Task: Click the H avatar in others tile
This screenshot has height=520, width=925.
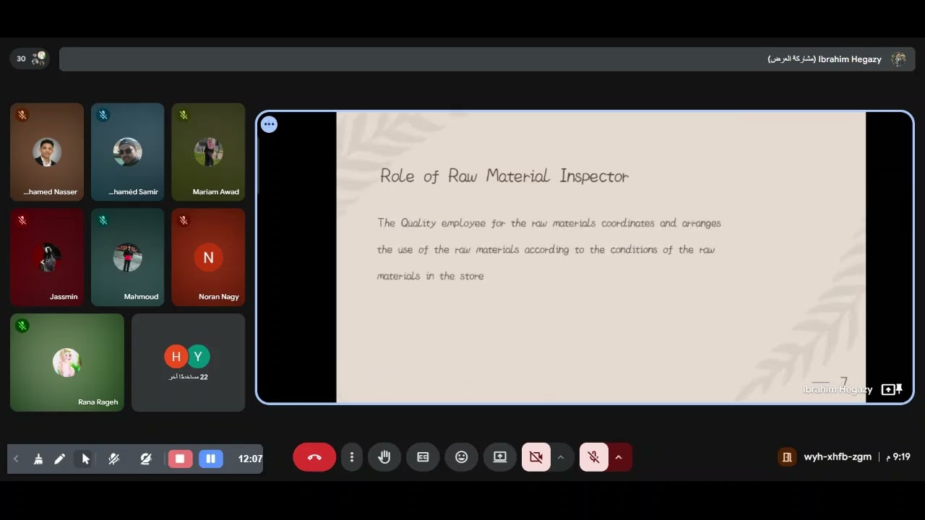Action: (176, 356)
